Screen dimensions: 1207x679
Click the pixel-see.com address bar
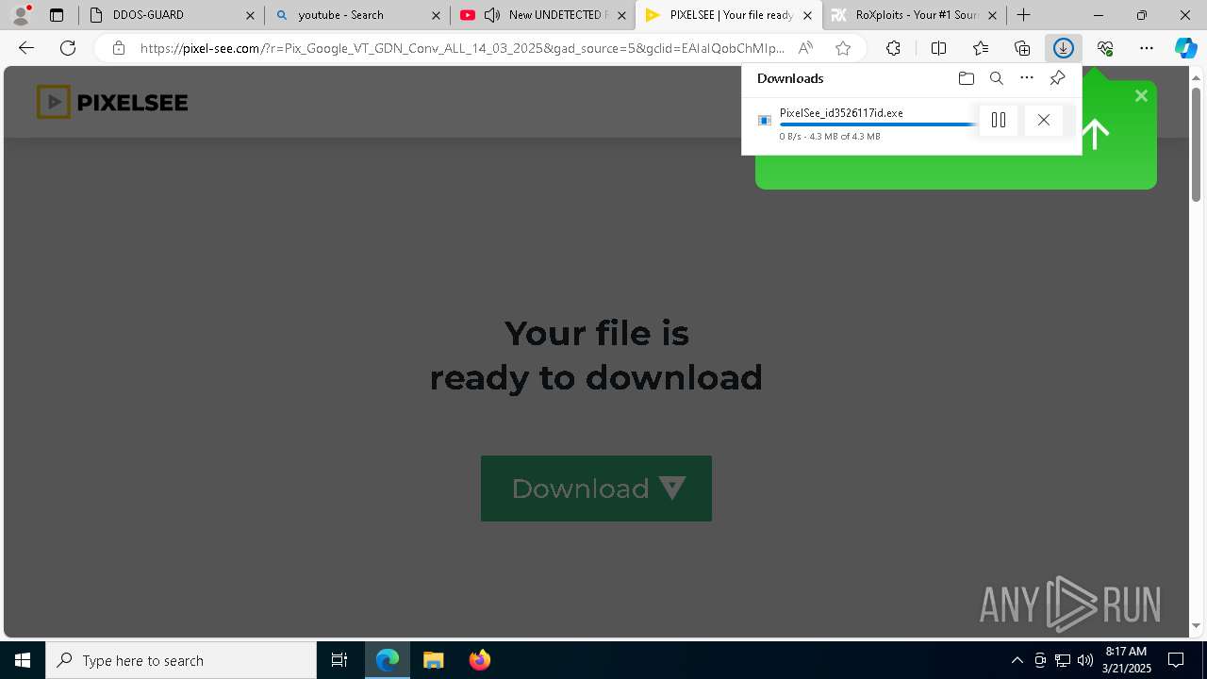[462, 48]
